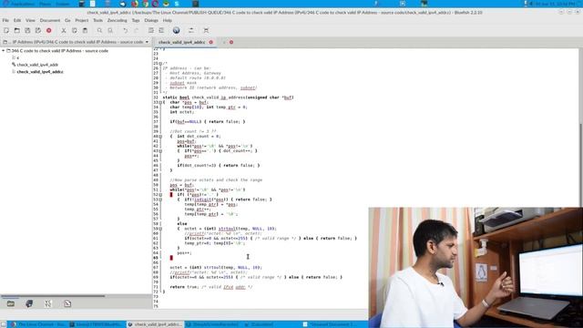The height and width of the screenshot is (328, 583).
Task: Click the toolbar icon right of the globe
Action: pyautogui.click(x=190, y=30)
